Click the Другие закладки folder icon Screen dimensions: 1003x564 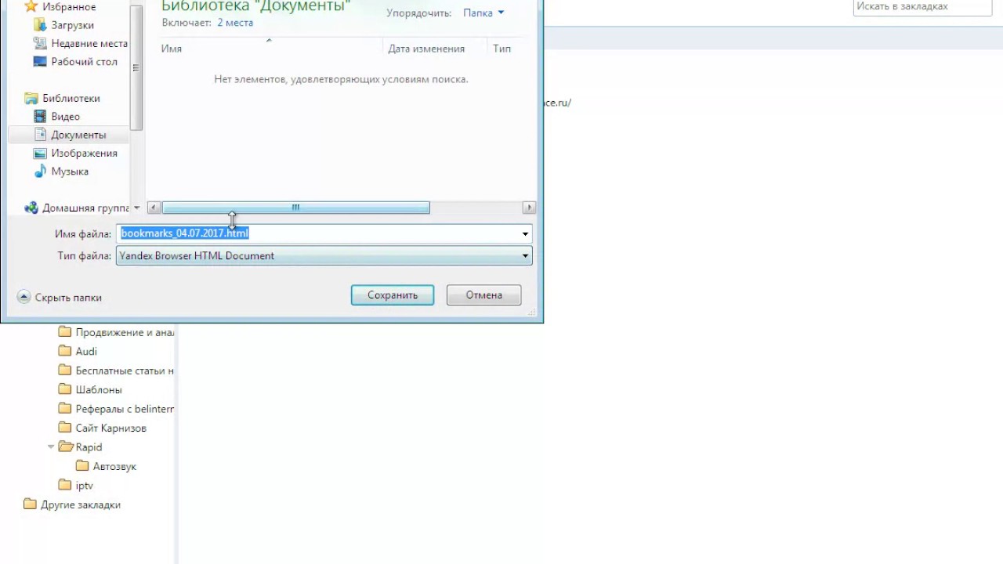tap(30, 504)
